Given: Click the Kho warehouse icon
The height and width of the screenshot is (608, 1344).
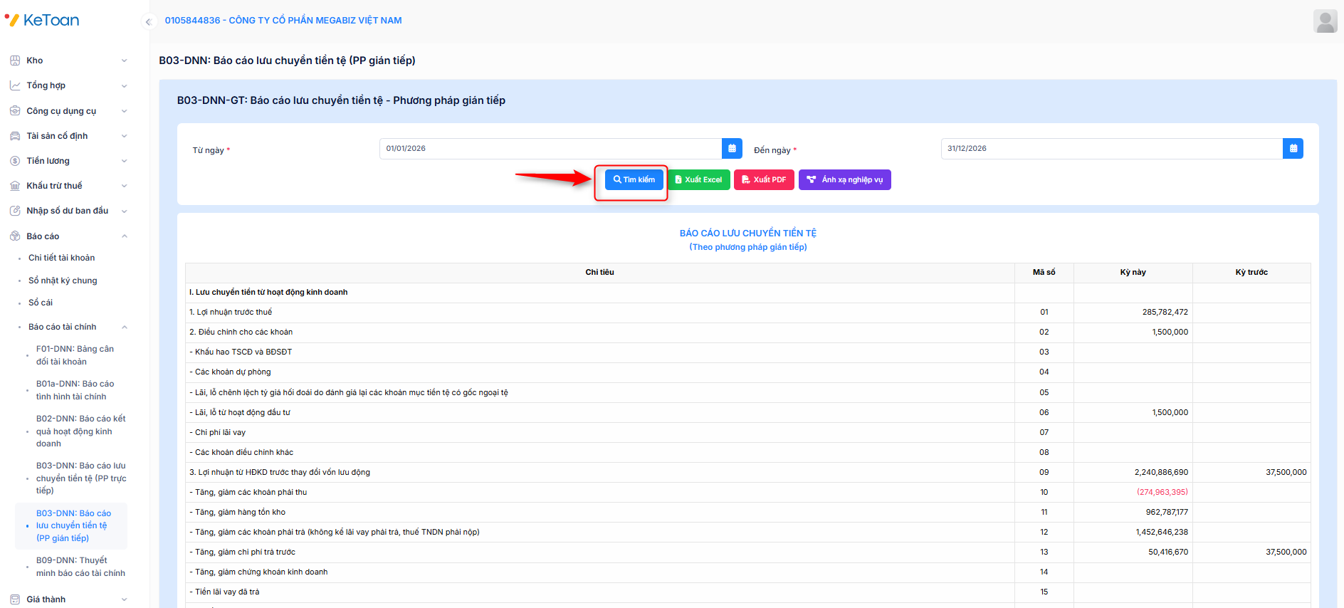Looking at the screenshot, I should (x=15, y=61).
